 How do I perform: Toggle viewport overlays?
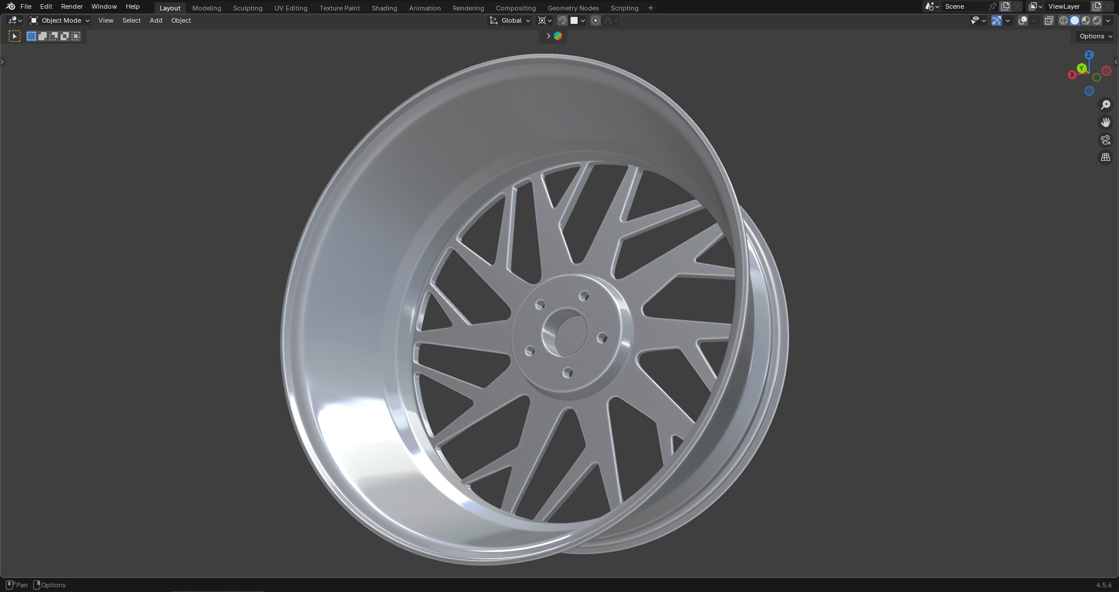pos(1023,20)
